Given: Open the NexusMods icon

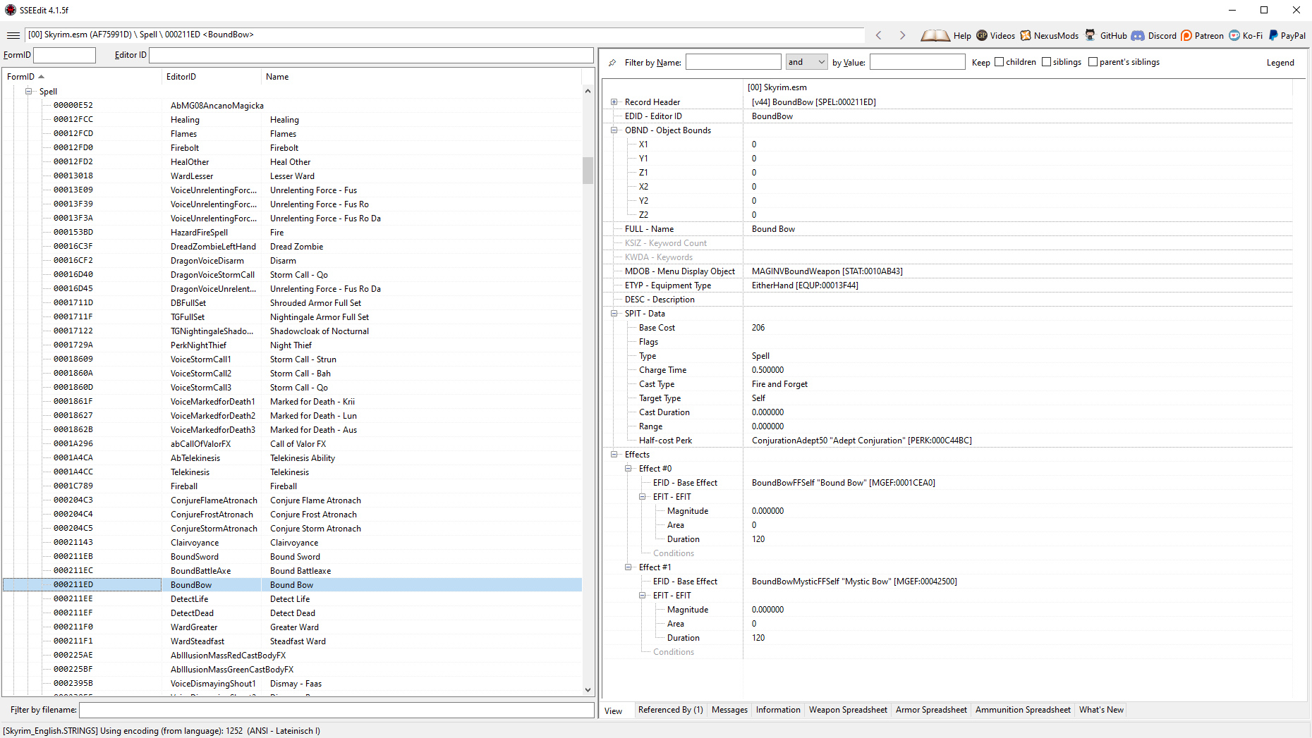Looking at the screenshot, I should [x=1026, y=35].
